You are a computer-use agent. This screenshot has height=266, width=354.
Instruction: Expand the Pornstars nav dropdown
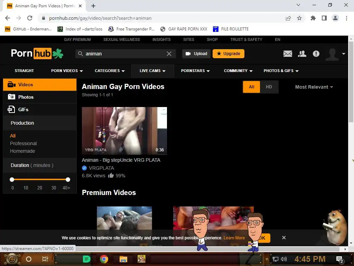(x=196, y=71)
